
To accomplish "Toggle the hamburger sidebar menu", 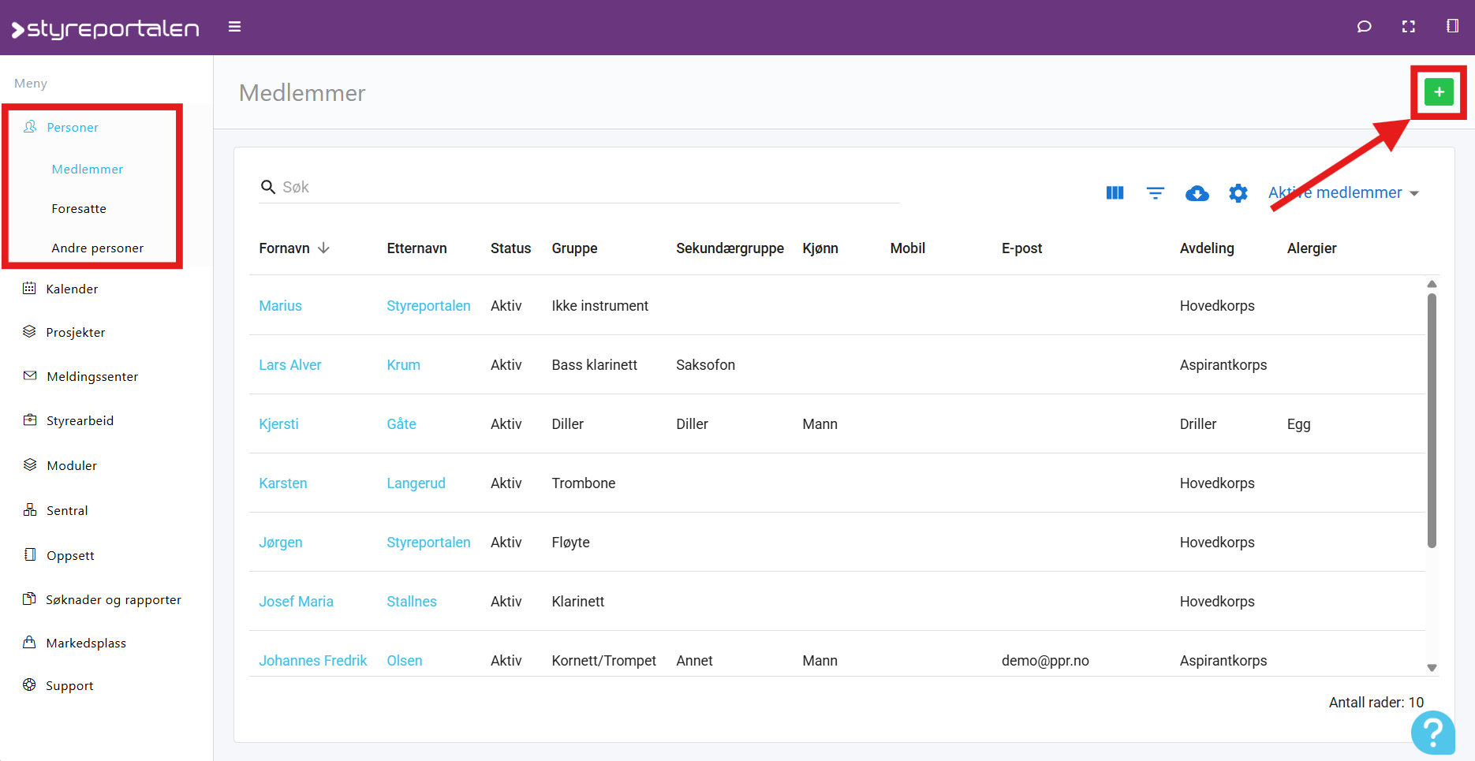I will point(234,27).
